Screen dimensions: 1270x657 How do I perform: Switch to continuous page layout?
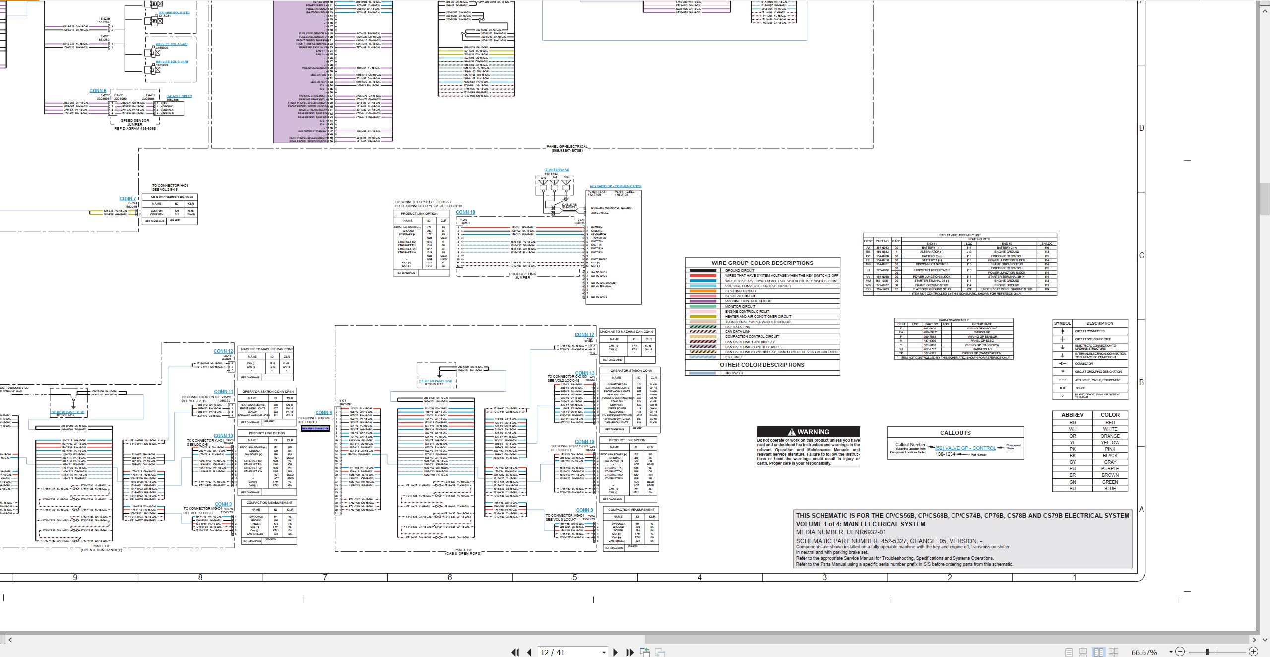pos(1083,652)
